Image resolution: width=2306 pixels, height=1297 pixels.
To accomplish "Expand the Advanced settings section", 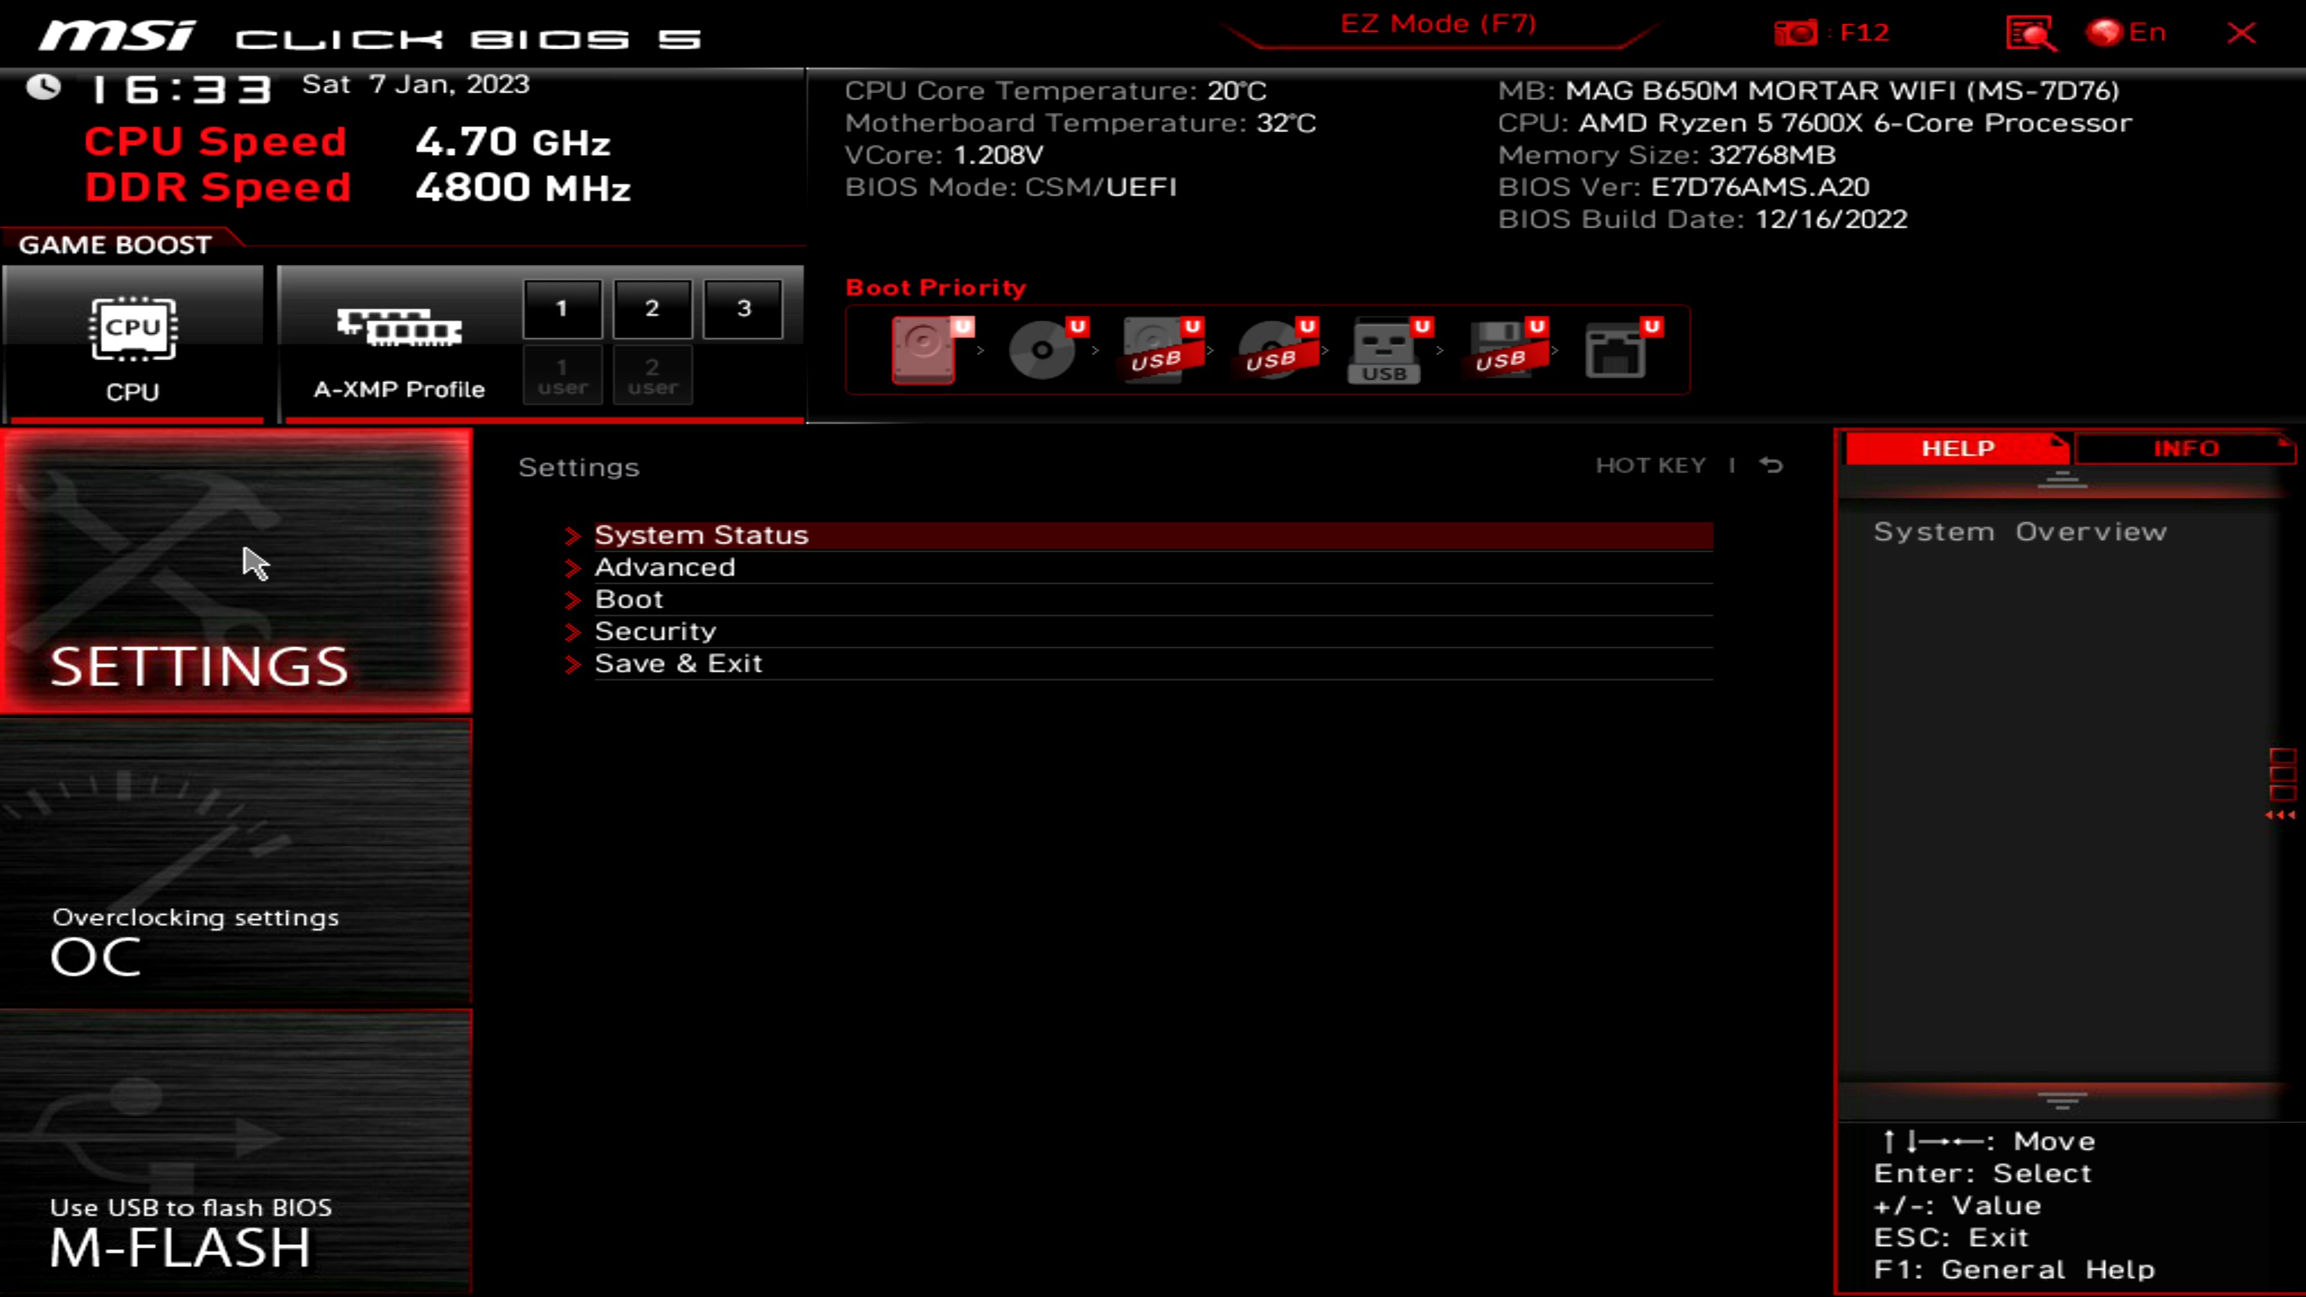I will click(x=665, y=566).
